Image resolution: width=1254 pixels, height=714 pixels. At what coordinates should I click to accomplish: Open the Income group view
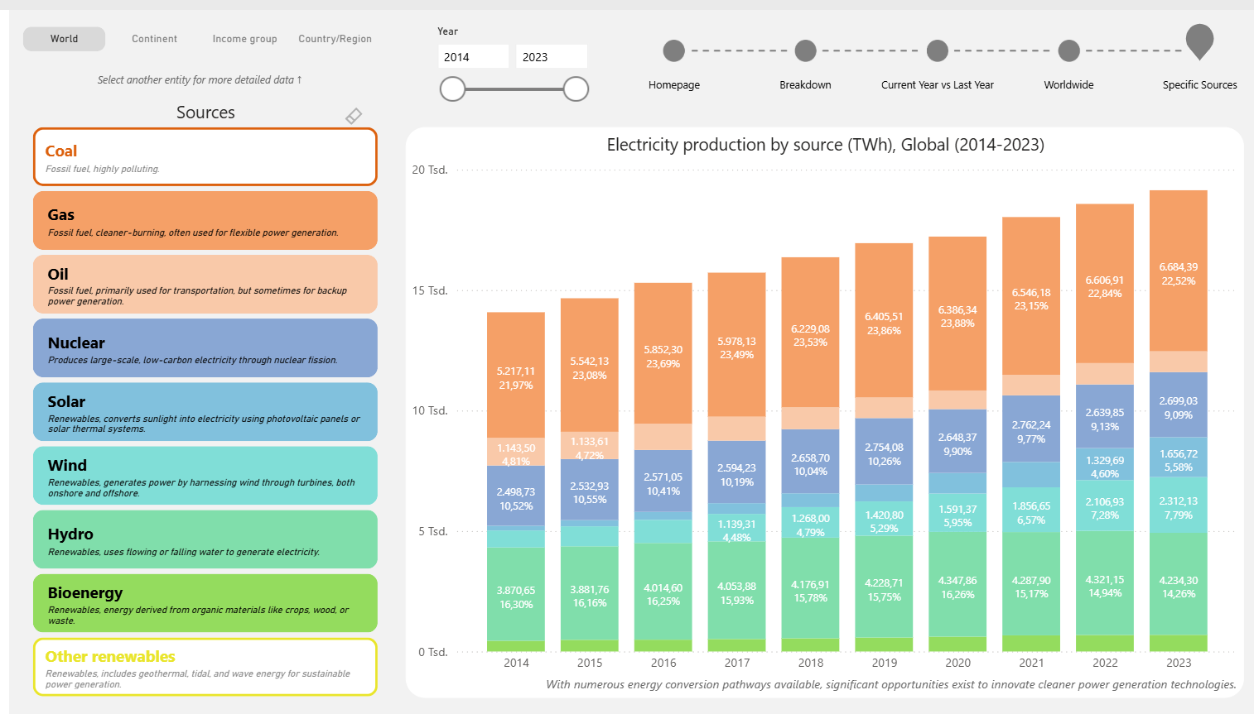coord(244,39)
